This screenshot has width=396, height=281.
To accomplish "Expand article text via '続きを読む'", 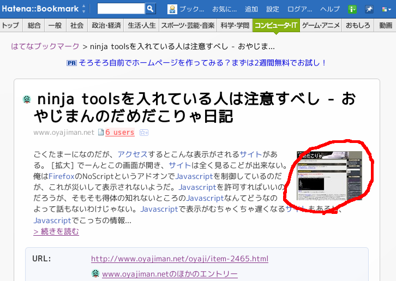I will pyautogui.click(x=56, y=231).
